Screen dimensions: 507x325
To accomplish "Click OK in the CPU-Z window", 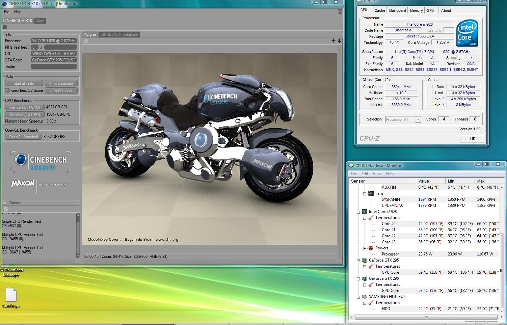I will pyautogui.click(x=473, y=139).
